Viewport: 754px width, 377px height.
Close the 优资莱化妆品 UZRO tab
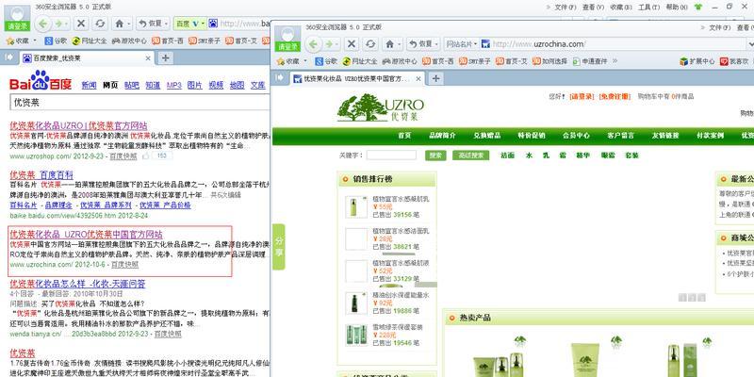418,78
